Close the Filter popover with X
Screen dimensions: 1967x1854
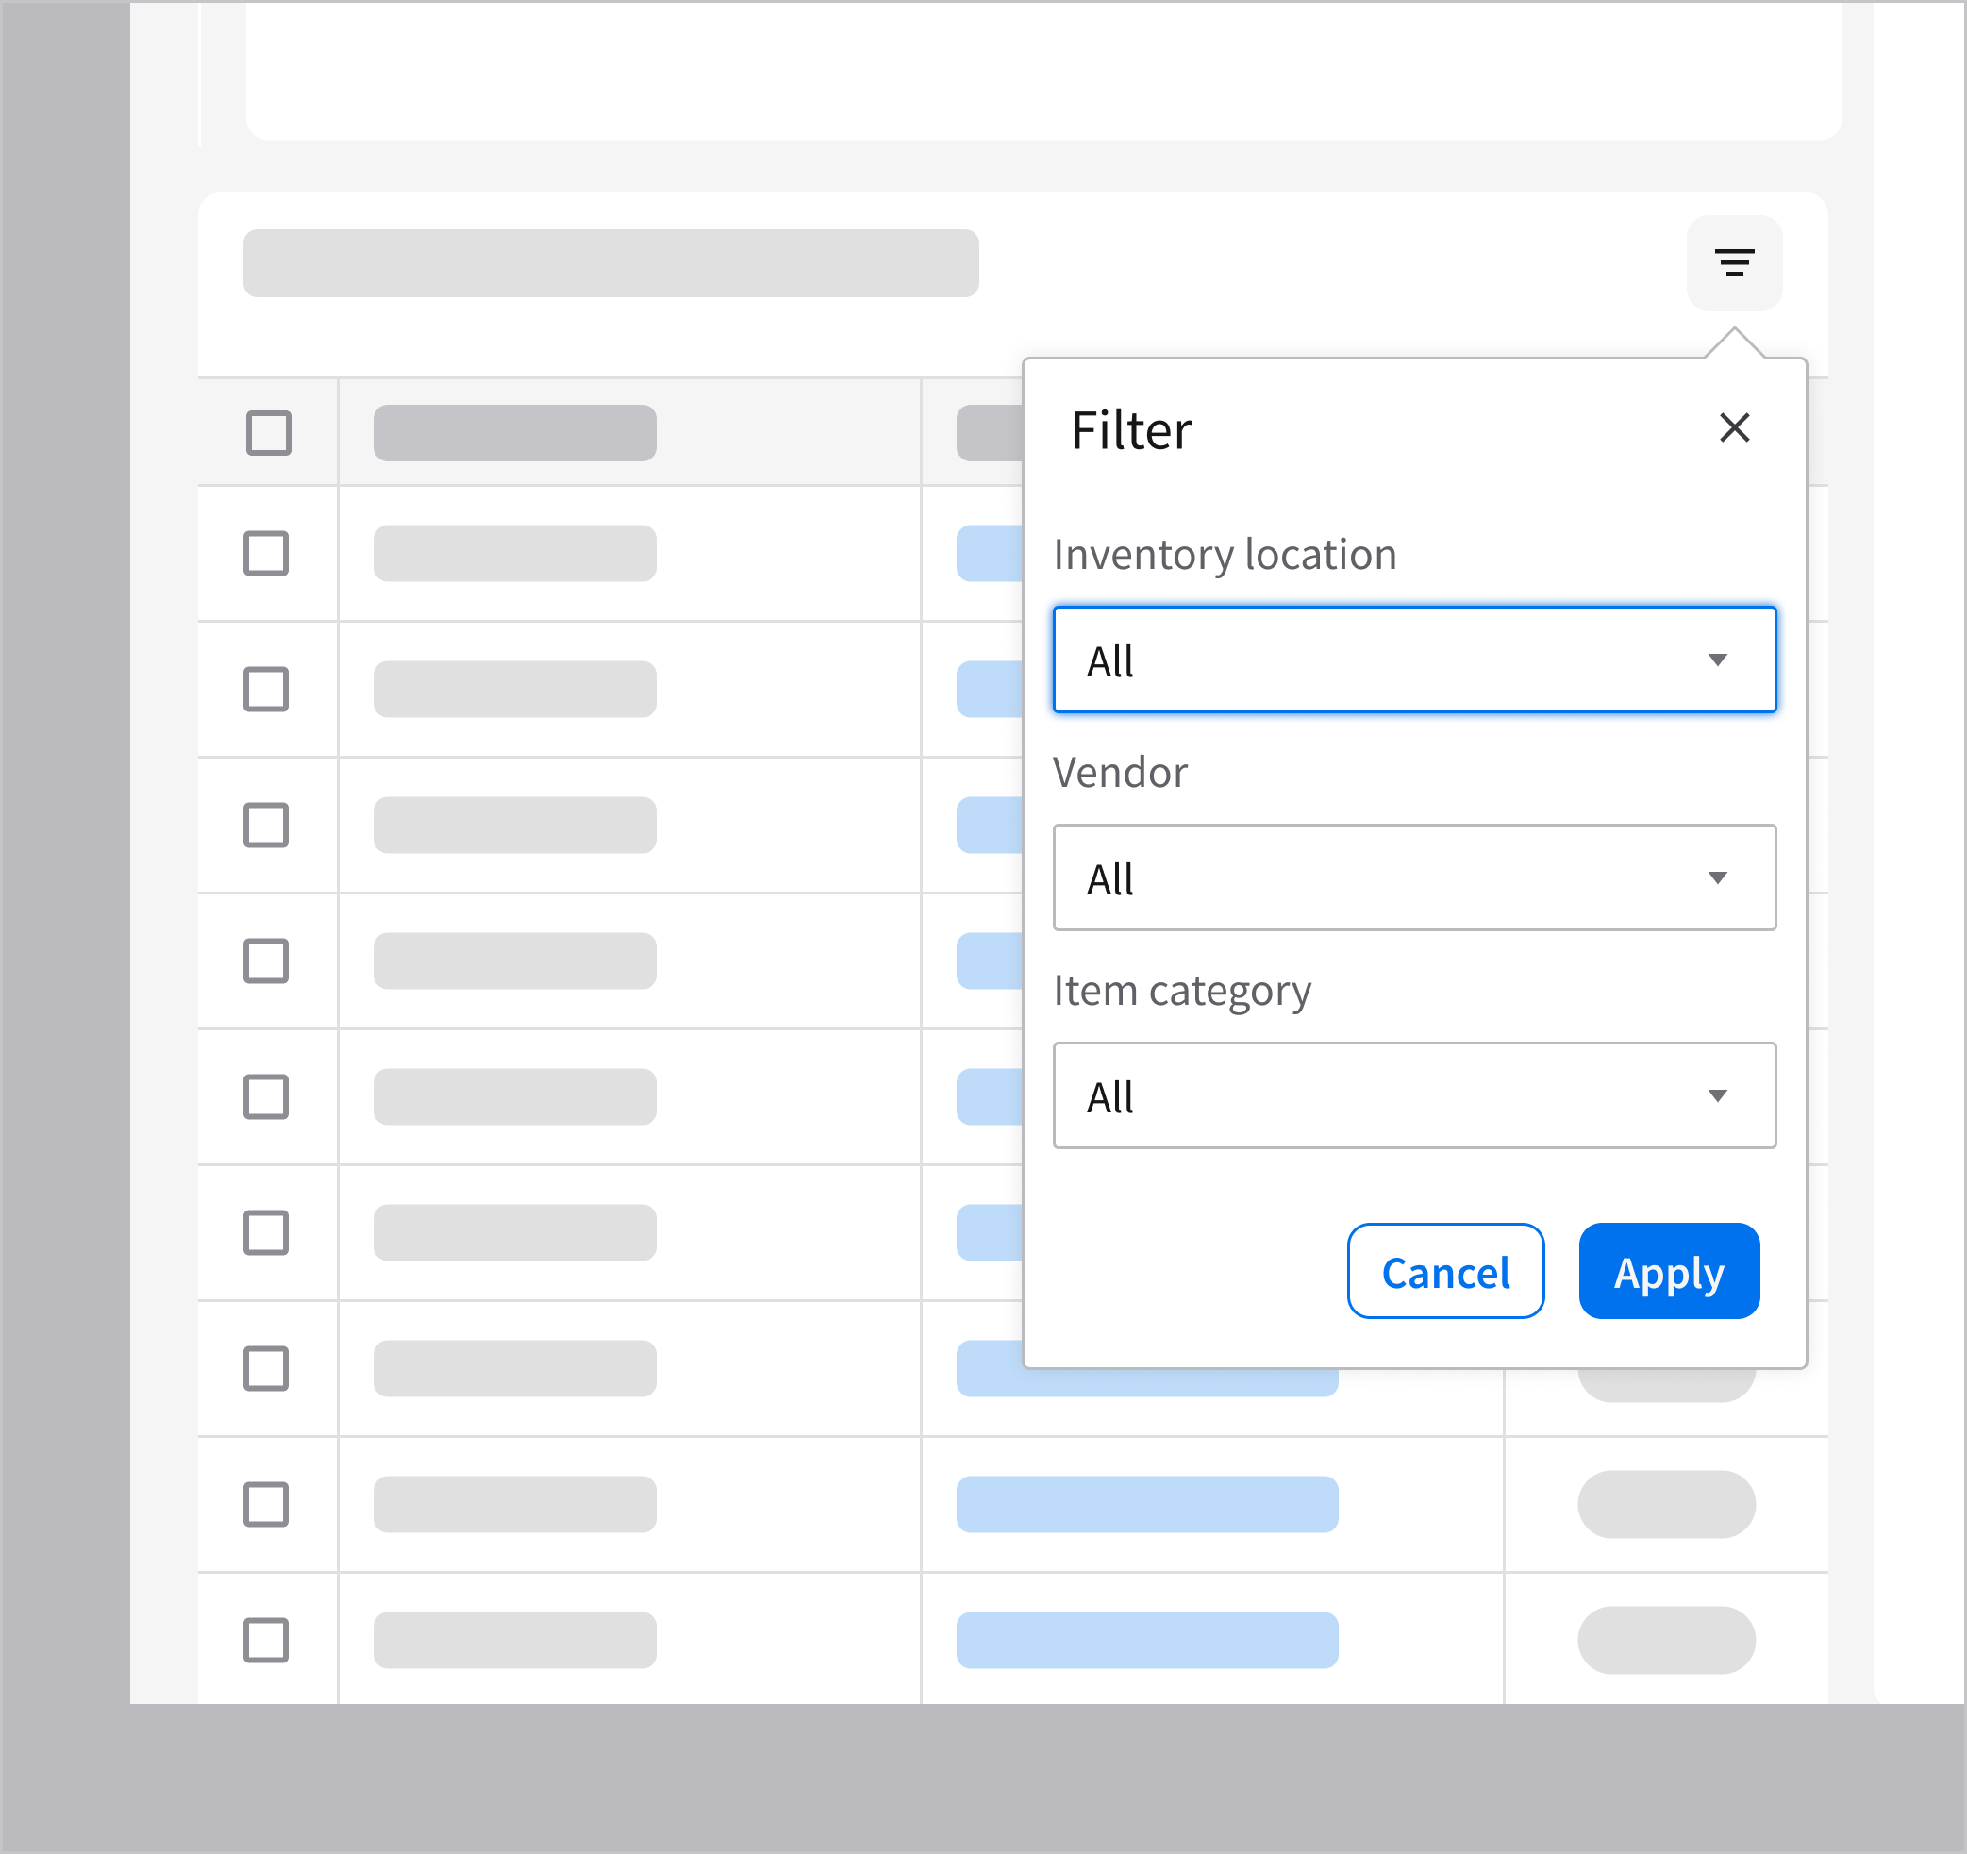click(x=1733, y=428)
